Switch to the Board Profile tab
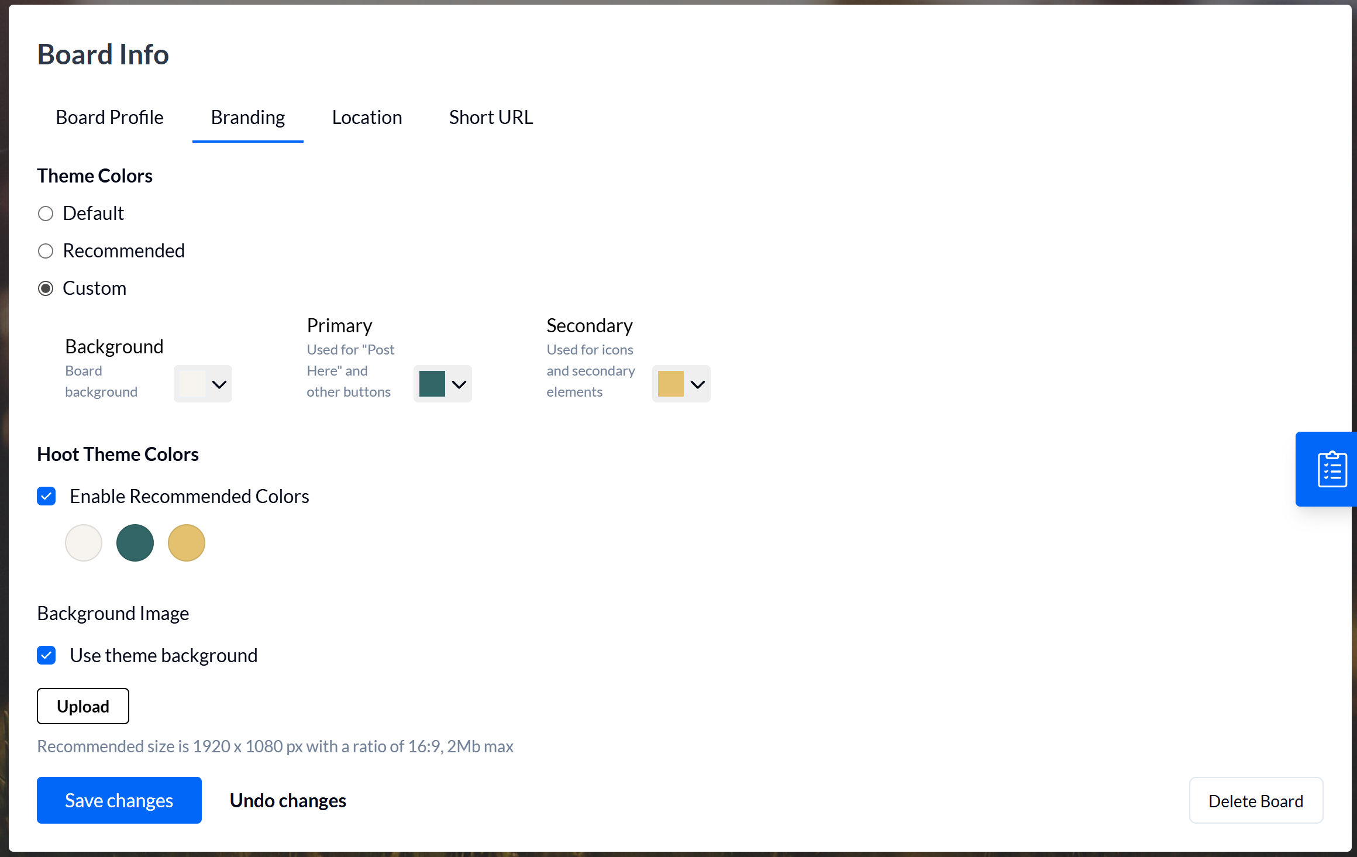This screenshot has height=857, width=1357. (109, 117)
